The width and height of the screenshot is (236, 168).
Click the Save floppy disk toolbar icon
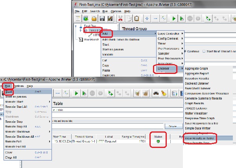point(102,18)
